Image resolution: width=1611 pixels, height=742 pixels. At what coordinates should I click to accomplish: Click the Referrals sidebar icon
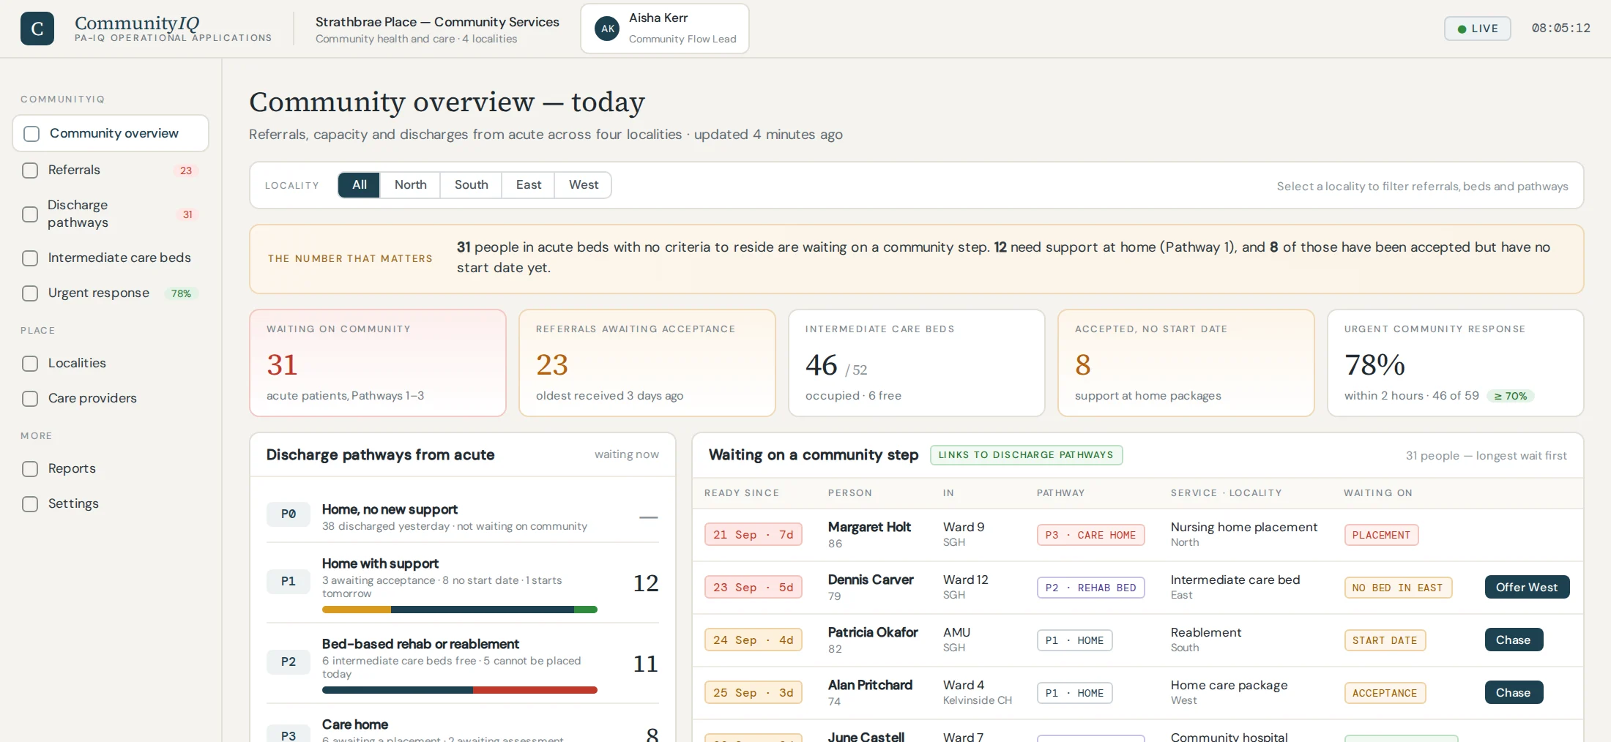[x=30, y=170]
